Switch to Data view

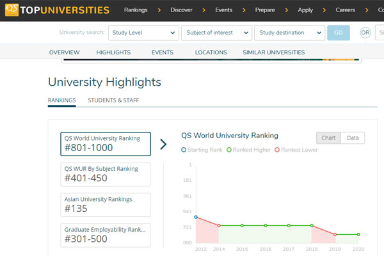353,138
